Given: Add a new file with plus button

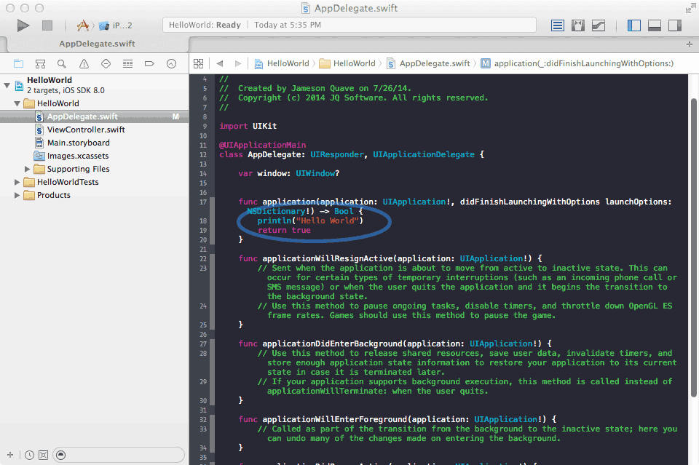Looking at the screenshot, I should pos(10,455).
